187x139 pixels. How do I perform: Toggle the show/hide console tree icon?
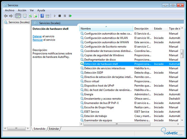(18, 16)
